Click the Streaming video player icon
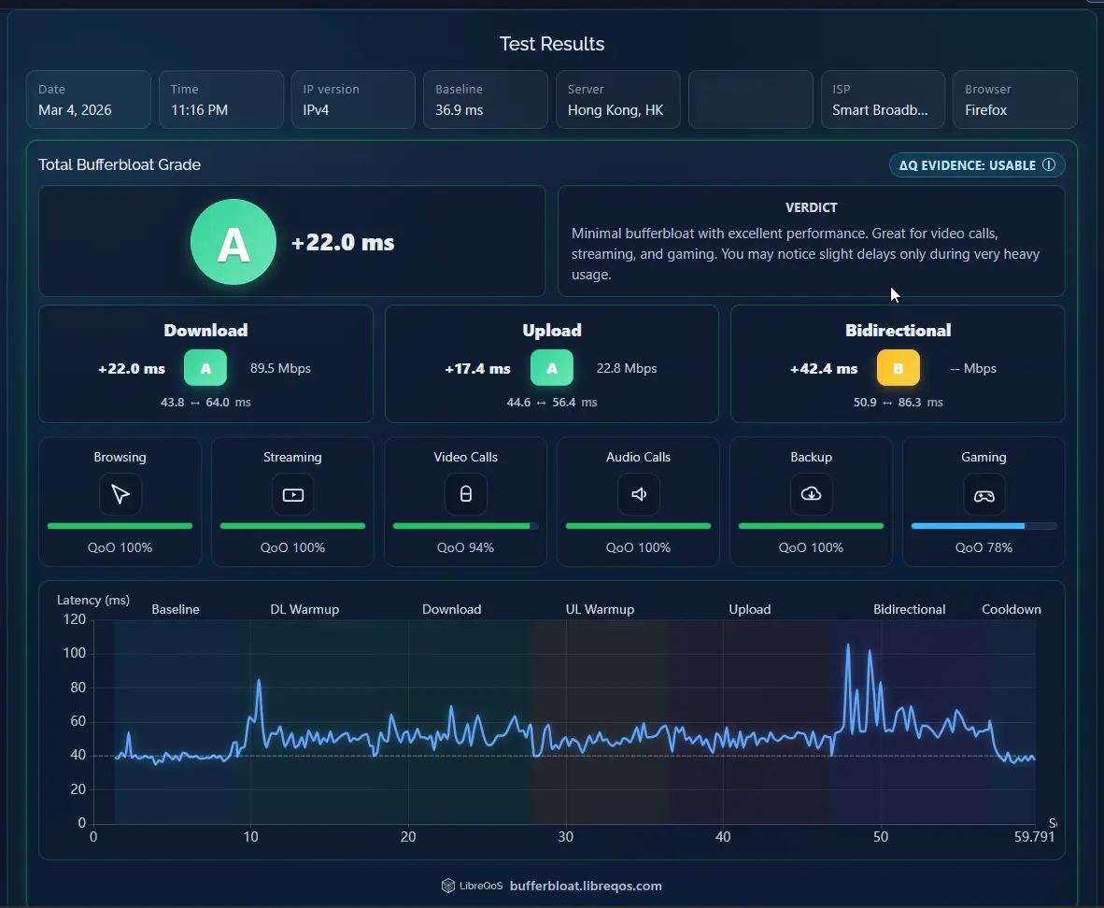This screenshot has height=908, width=1104. (293, 494)
